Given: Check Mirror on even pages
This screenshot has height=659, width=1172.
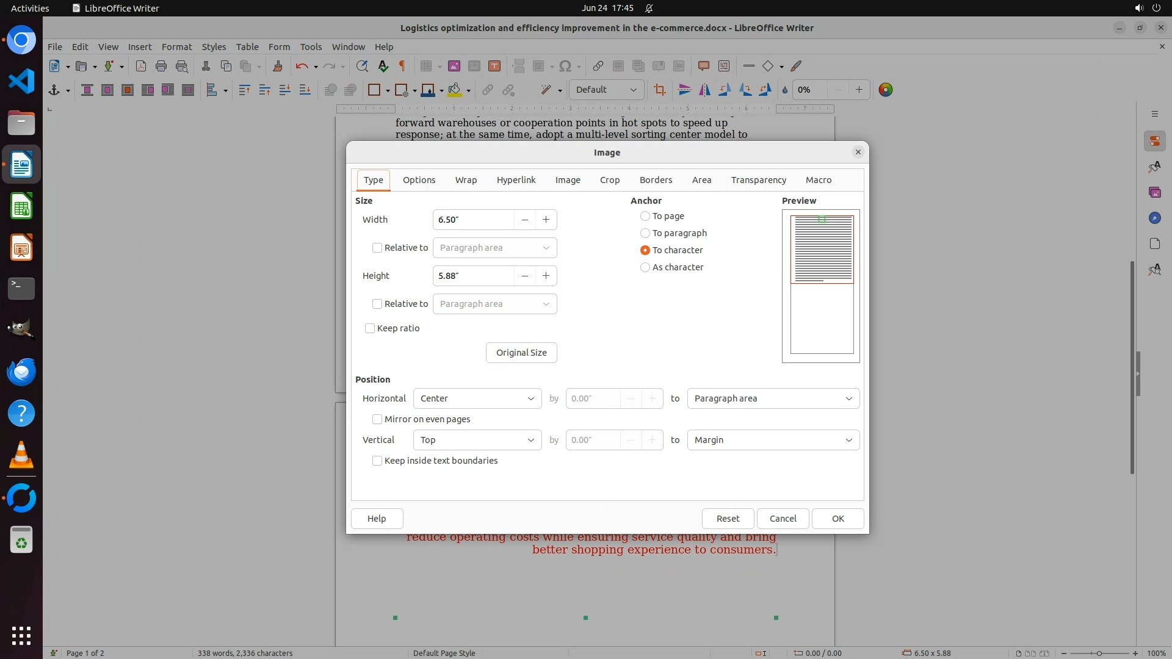Looking at the screenshot, I should pyautogui.click(x=377, y=419).
